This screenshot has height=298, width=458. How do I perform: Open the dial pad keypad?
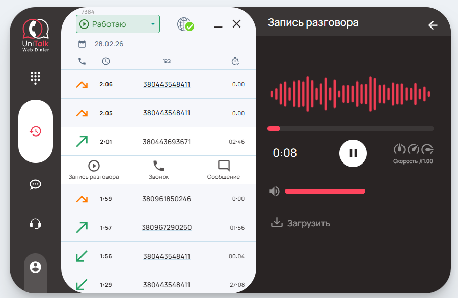[x=35, y=77]
